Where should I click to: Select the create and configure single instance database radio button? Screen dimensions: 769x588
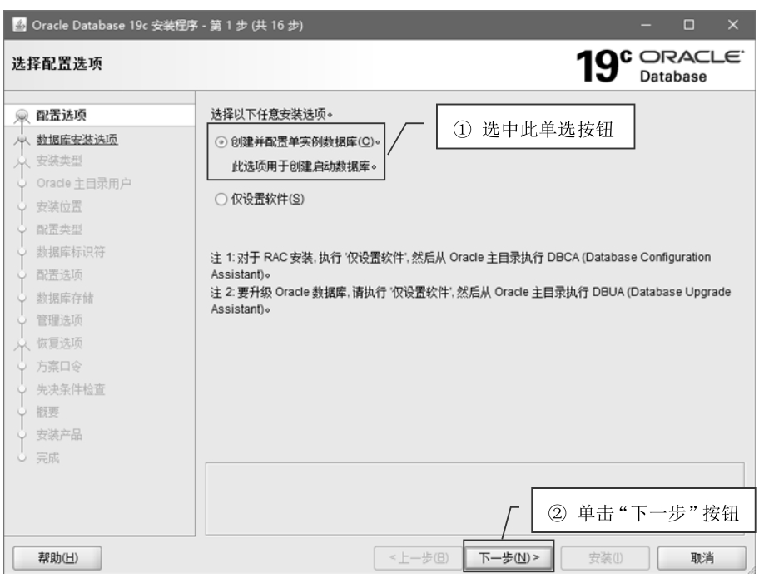[x=221, y=142]
